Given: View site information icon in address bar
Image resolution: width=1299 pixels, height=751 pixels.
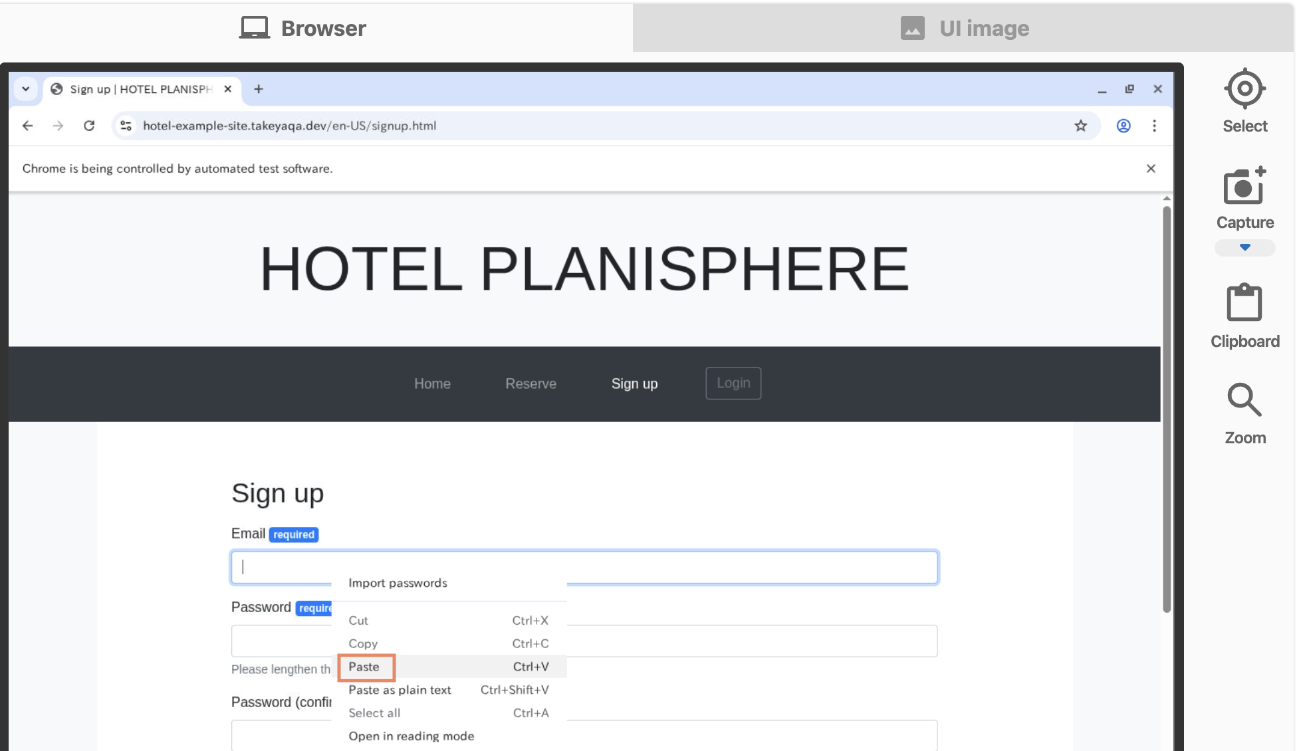Looking at the screenshot, I should (x=126, y=126).
